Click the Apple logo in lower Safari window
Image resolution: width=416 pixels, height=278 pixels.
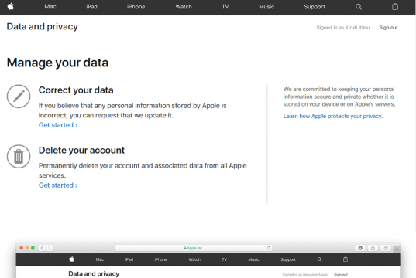(x=71, y=259)
